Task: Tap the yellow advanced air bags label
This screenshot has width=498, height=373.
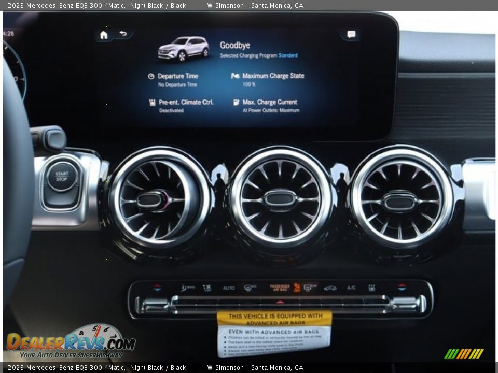Action: (x=274, y=319)
